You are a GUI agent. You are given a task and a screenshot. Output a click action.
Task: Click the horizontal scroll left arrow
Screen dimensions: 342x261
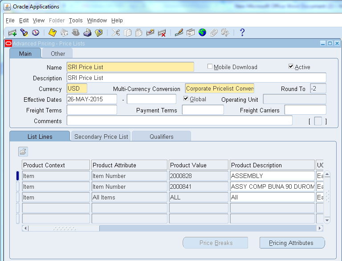25,228
